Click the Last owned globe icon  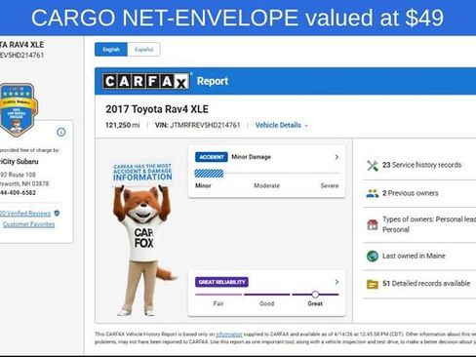[x=373, y=257]
